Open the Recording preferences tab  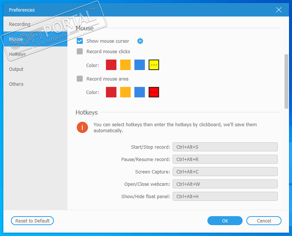coord(36,24)
